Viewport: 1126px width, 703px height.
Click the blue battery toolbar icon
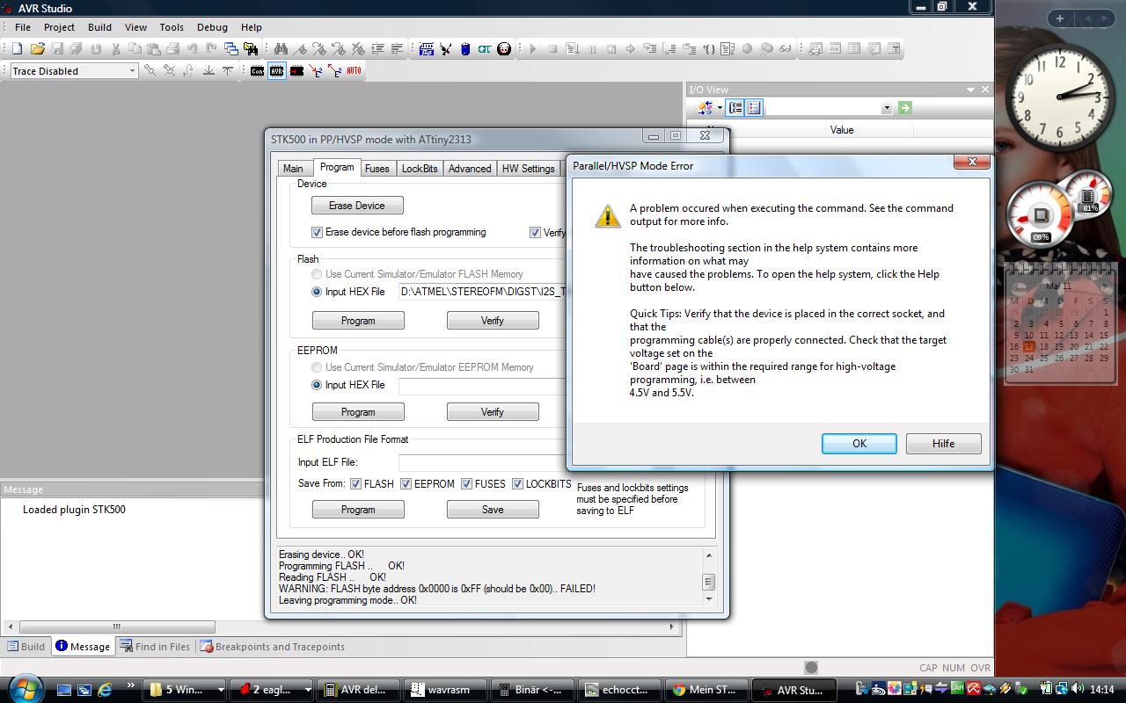point(465,49)
